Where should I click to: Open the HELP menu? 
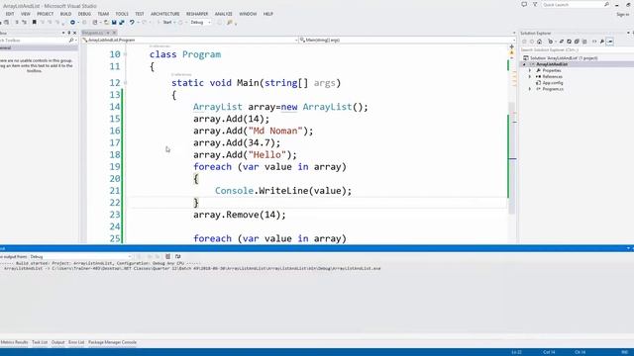[x=268, y=14]
